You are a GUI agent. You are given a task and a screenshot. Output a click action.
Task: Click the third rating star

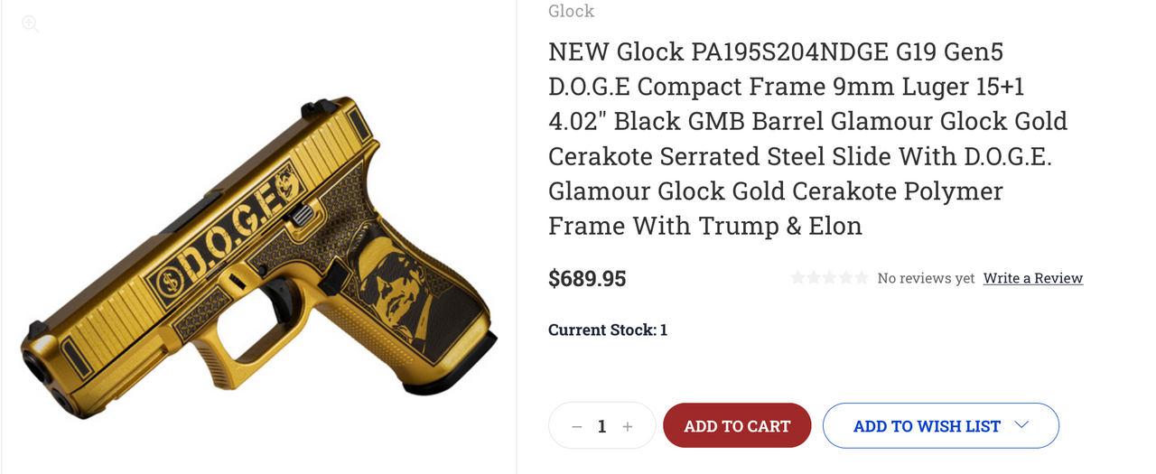coord(829,278)
